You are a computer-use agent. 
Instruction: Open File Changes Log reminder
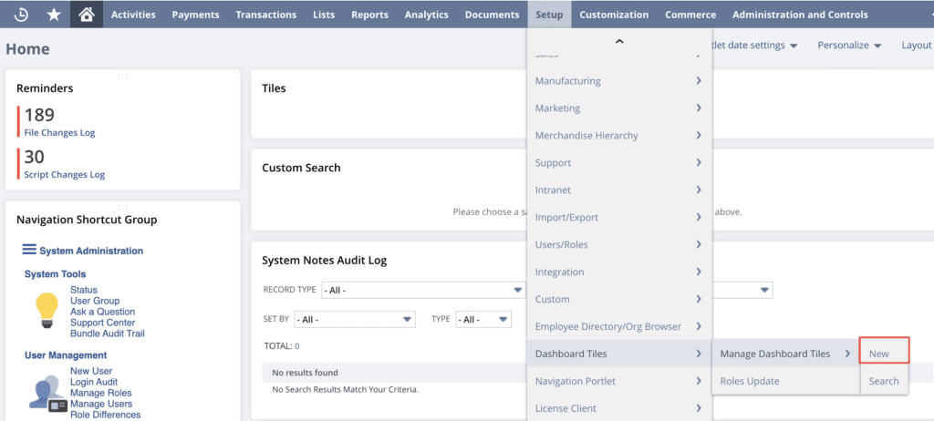tap(59, 133)
